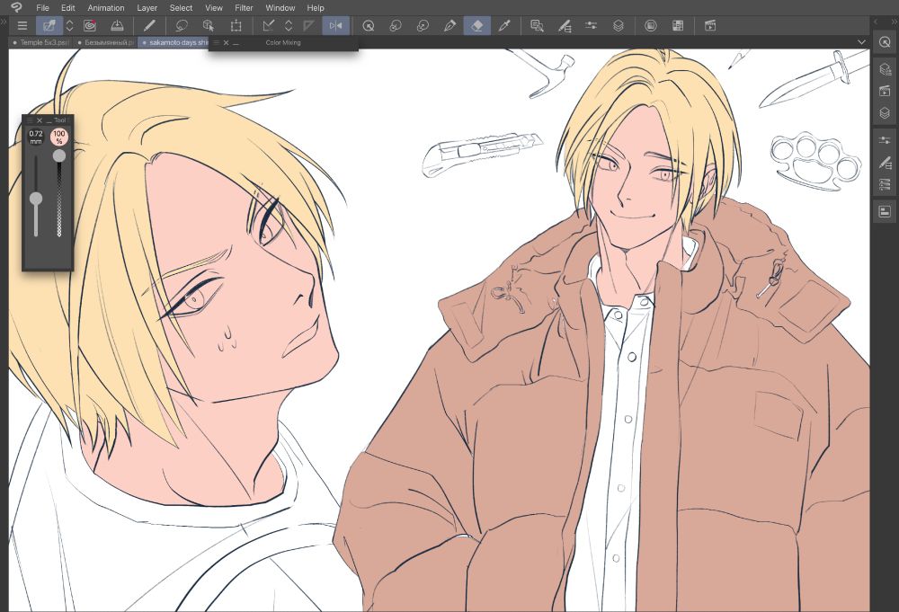Open the list panel icon in right sidebar
The height and width of the screenshot is (612, 899).
(x=885, y=184)
